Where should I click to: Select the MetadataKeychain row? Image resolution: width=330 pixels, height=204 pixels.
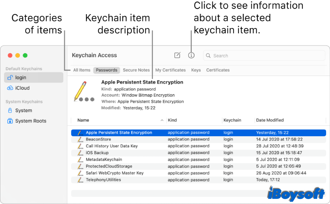[x=199, y=160]
